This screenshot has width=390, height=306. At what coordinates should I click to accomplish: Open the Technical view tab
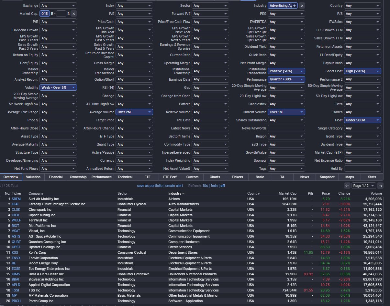[x=125, y=177]
